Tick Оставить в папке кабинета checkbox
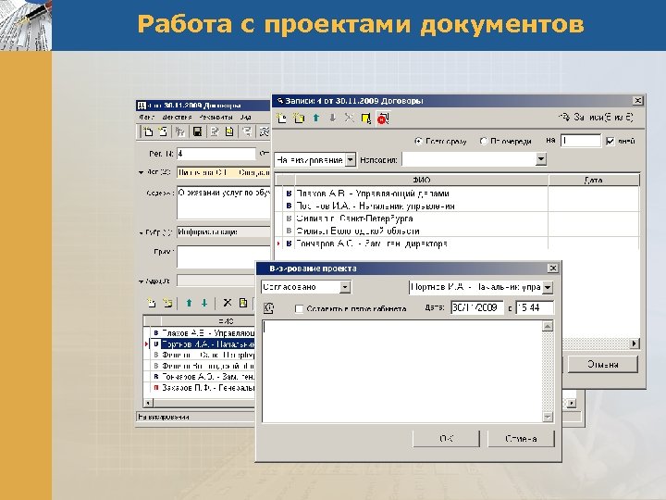 [299, 308]
